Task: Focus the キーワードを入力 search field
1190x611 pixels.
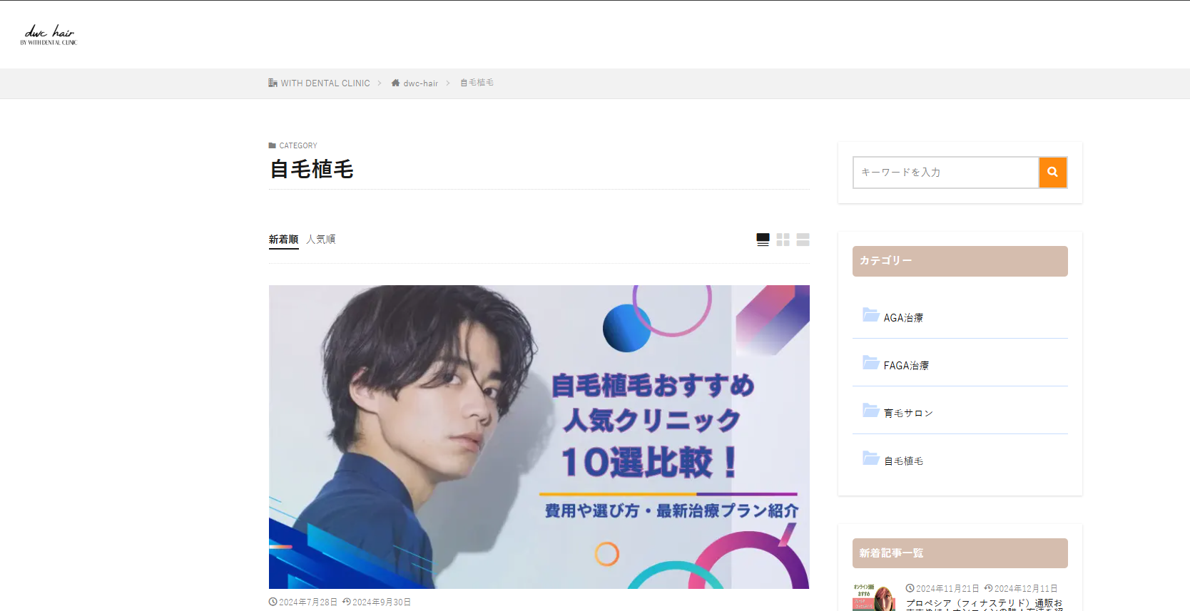Action: (946, 173)
